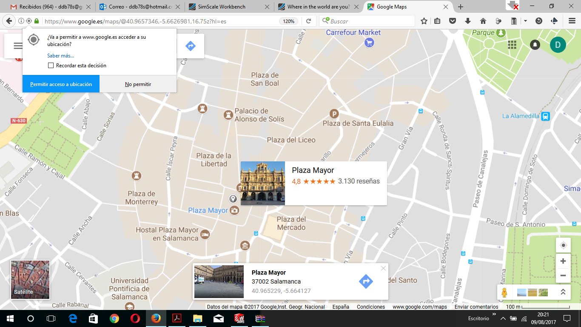This screenshot has height=327, width=581.
Task: Click the 3.130 reseñas text
Action: tap(359, 181)
